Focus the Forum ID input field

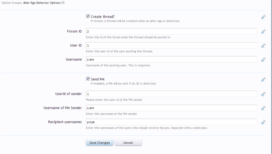(171, 31)
